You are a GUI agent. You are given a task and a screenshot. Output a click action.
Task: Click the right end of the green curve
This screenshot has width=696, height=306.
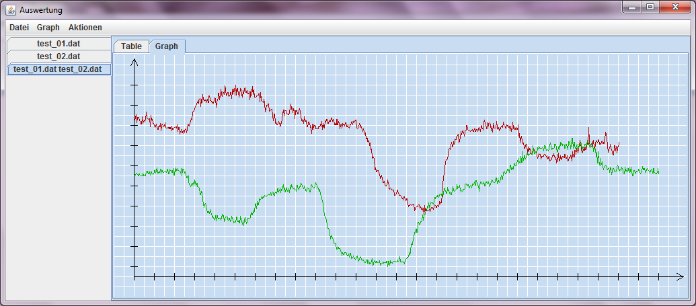tap(658, 172)
